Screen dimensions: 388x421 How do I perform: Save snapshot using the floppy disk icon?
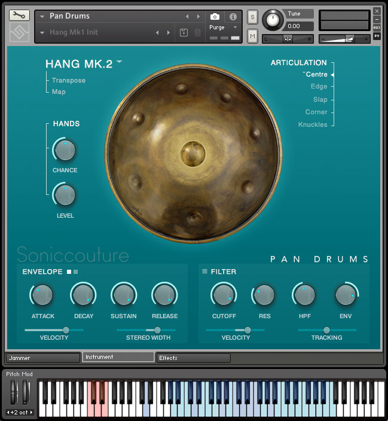184,33
